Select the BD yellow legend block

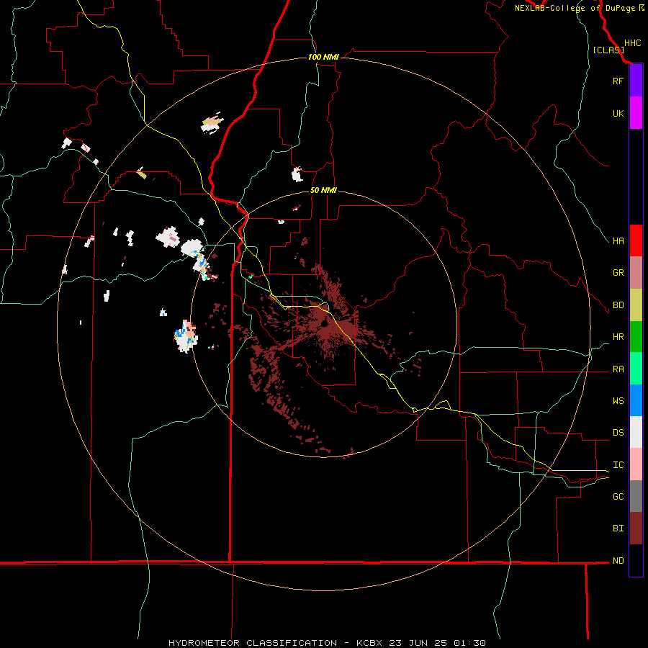636,305
